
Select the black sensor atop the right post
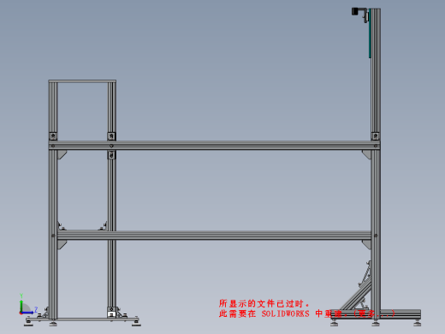[355, 11]
